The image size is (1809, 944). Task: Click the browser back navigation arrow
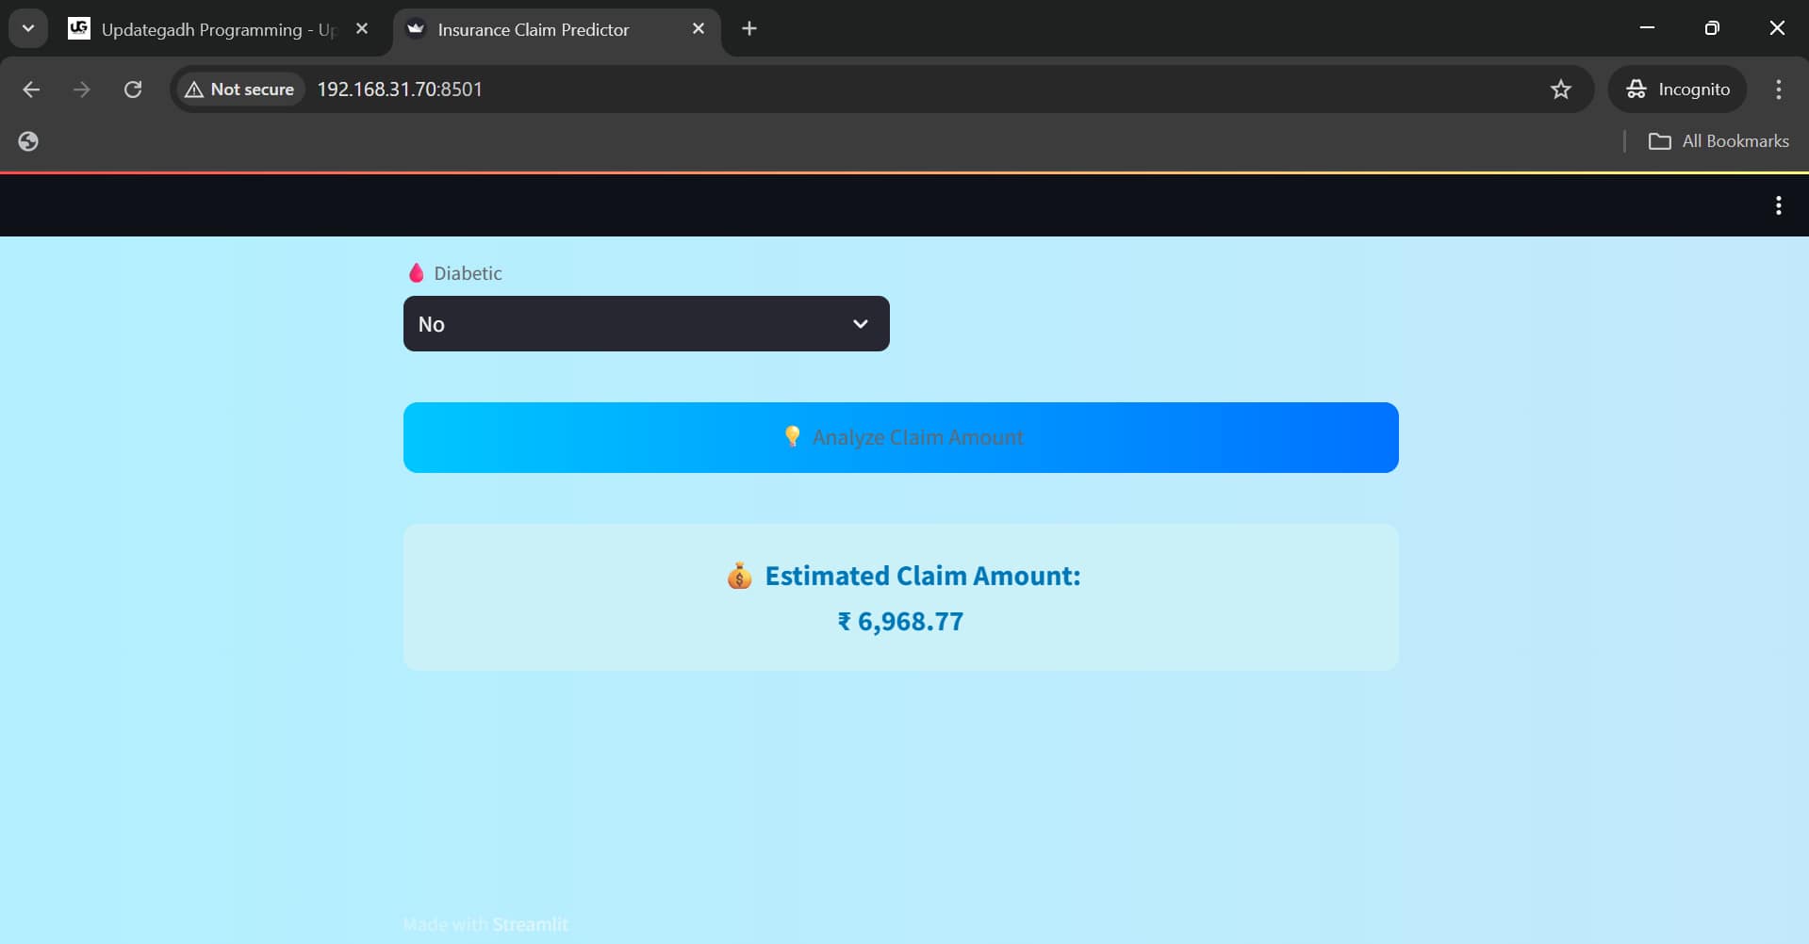click(31, 89)
